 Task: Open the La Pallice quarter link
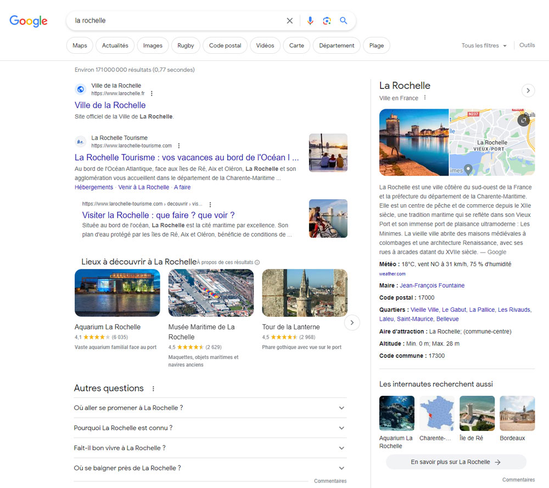coord(482,310)
